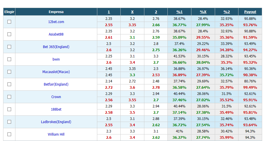Screen dimensions: 265x141
Task: Open the 188bet company link
Action: point(56,109)
